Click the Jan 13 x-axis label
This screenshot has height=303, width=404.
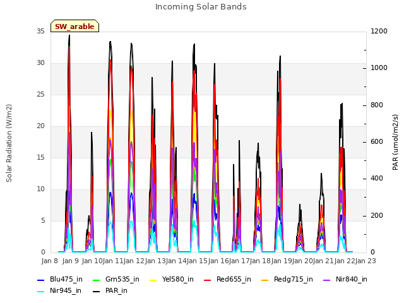[x=155, y=261]
